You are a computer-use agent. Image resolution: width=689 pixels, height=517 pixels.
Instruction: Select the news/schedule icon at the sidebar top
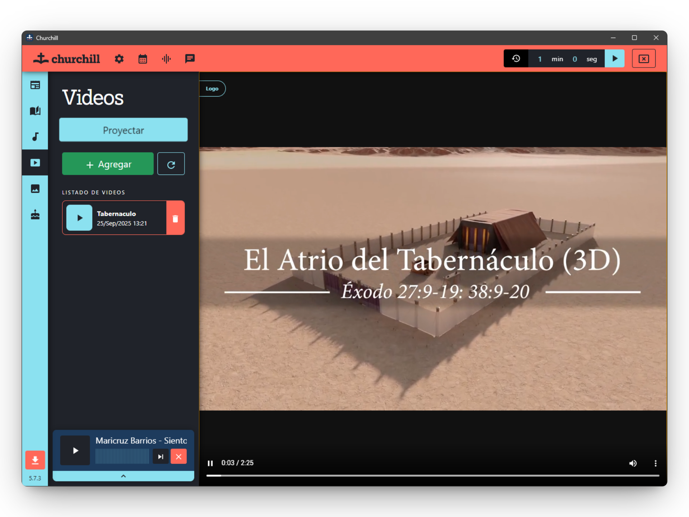pyautogui.click(x=35, y=85)
